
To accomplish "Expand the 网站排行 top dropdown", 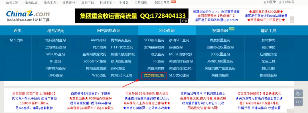I will click(108, 2).
